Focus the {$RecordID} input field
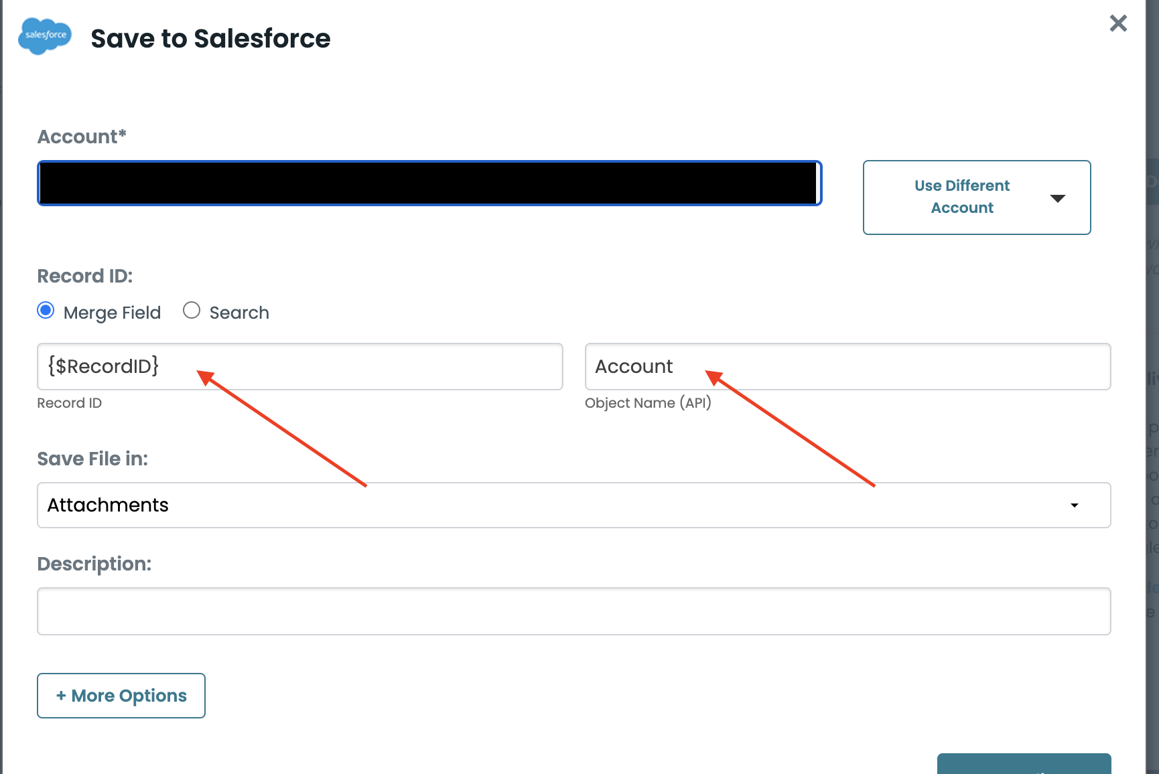Image resolution: width=1159 pixels, height=774 pixels. [299, 366]
